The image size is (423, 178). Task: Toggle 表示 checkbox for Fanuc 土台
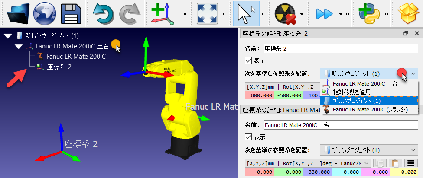248,137
